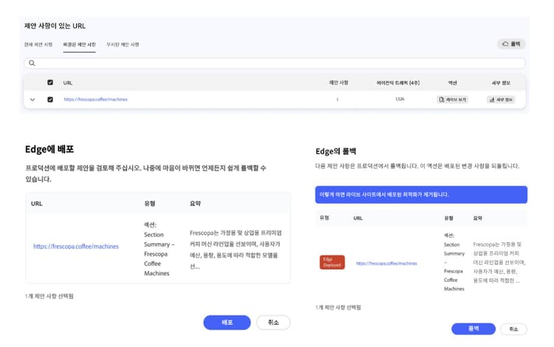Image resolution: width=554 pixels, height=347 pixels.
Task: Click the red Edge Deployed badge
Action: point(332,262)
